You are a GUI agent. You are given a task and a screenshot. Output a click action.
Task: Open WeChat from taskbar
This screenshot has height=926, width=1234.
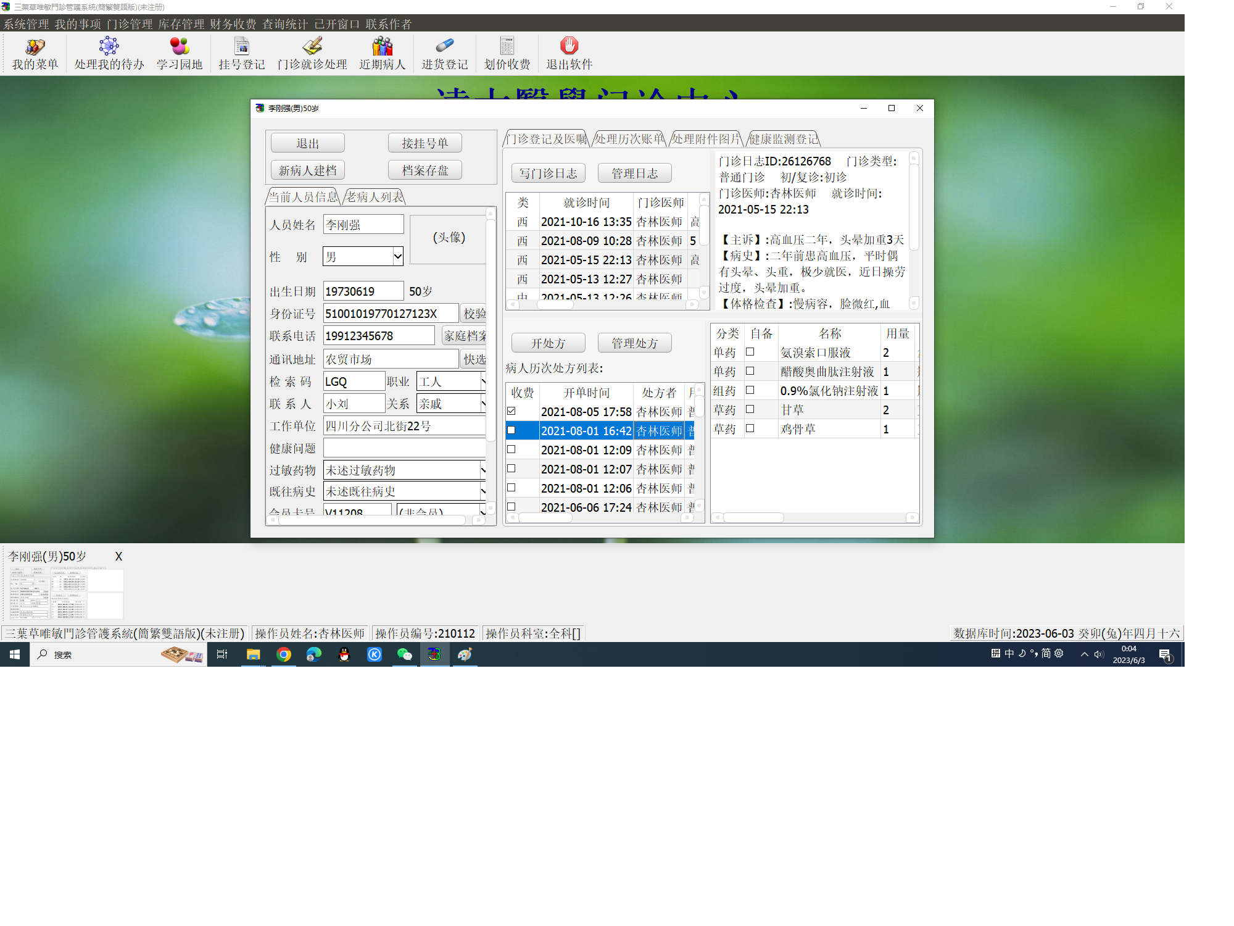tap(405, 654)
